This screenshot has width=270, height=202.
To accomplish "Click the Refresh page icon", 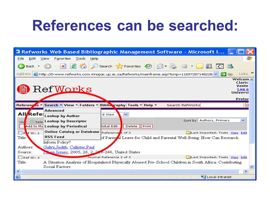I will pos(73,66).
